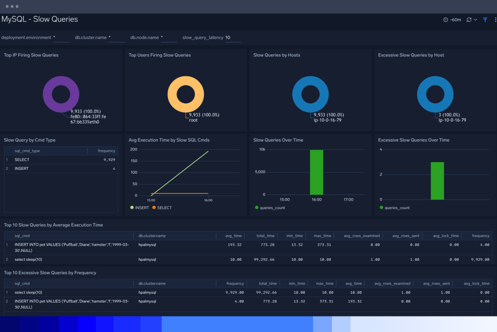Image resolution: width=497 pixels, height=332 pixels.
Task: Sort the frequency column in Excessive Slow Queries
Action: (234, 283)
